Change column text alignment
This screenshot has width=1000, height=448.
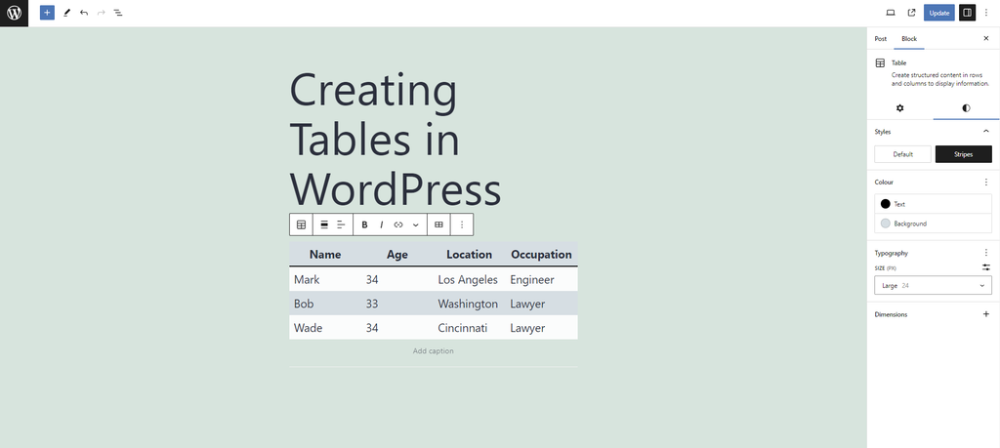341,224
